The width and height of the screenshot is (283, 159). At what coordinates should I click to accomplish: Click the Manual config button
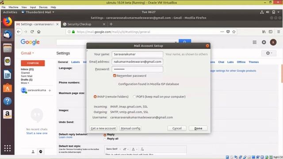point(130,129)
